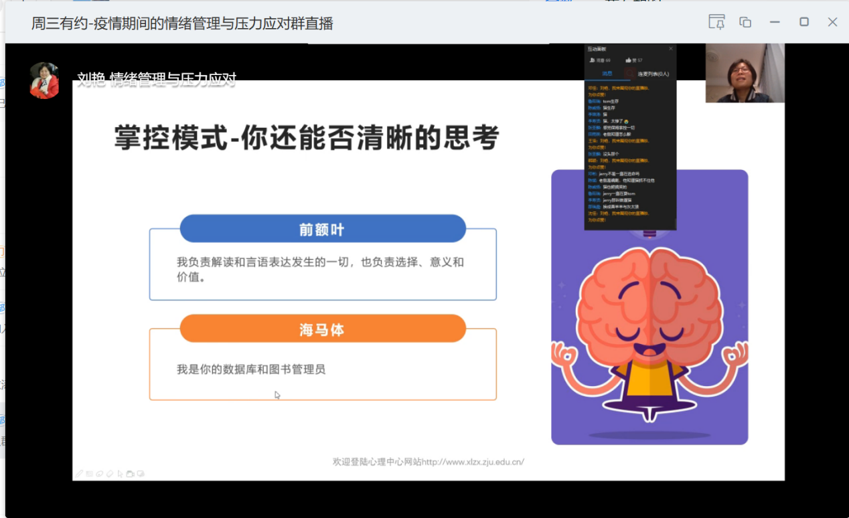Click the viewers count icon
This screenshot has height=518, width=849.
click(x=593, y=60)
